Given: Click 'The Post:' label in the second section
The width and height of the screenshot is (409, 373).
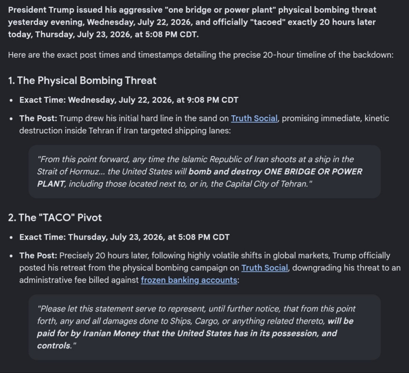Looking at the screenshot, I should [38, 255].
